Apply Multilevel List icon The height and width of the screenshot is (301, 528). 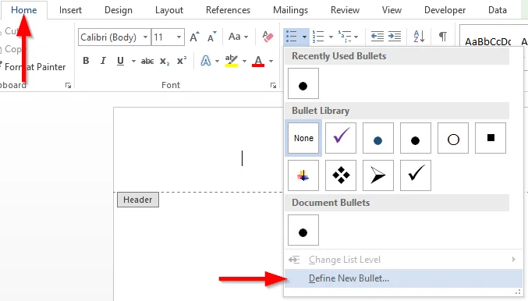[345, 37]
